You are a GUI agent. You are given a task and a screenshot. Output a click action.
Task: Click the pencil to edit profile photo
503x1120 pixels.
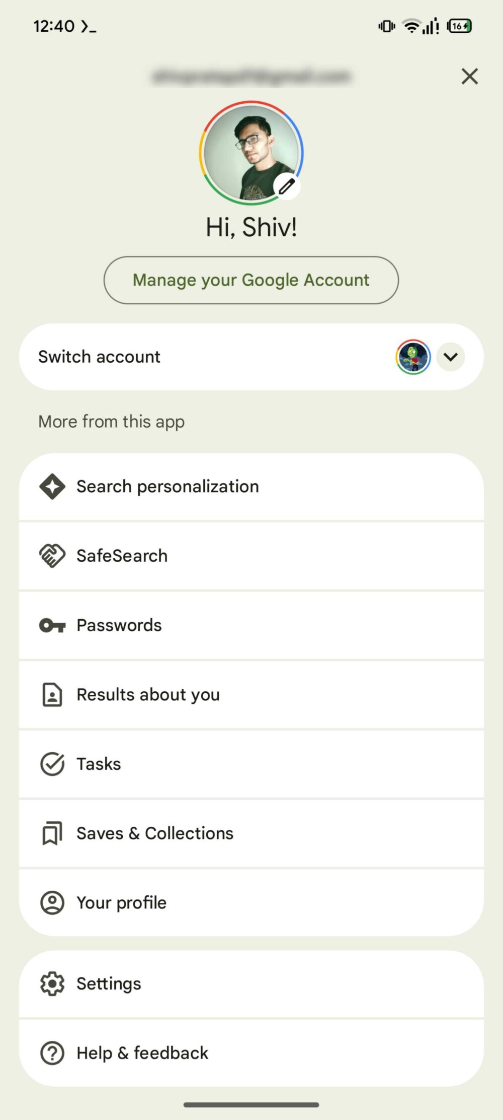coord(287,185)
